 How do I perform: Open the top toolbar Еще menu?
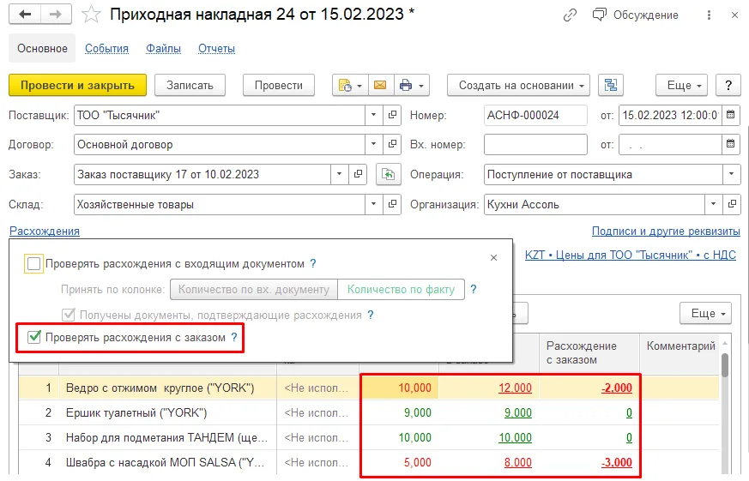pyautogui.click(x=681, y=86)
